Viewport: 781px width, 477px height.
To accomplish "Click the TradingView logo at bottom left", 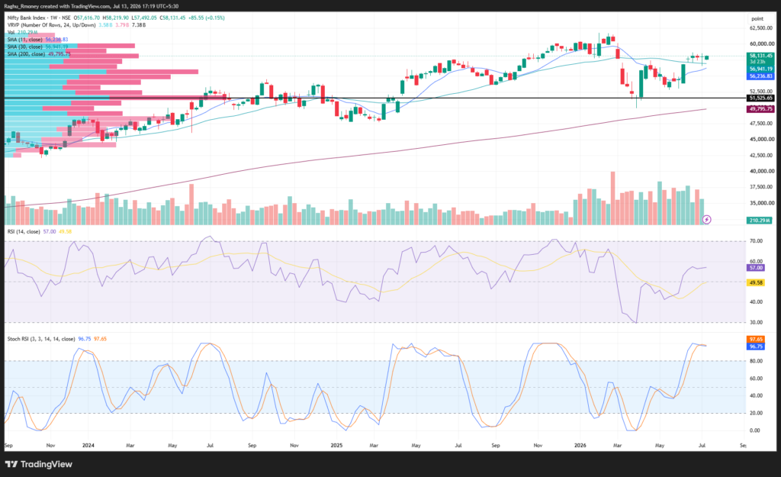I will (x=39, y=464).
